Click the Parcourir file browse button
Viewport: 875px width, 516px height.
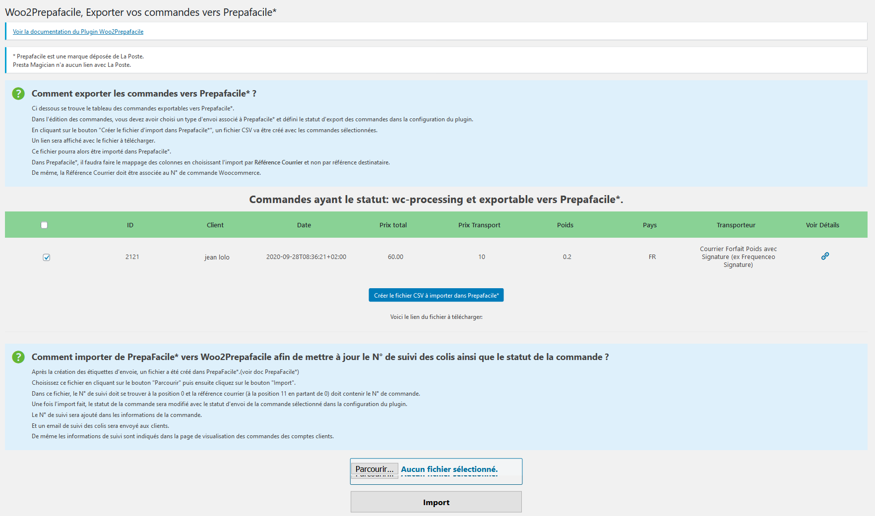click(x=375, y=469)
